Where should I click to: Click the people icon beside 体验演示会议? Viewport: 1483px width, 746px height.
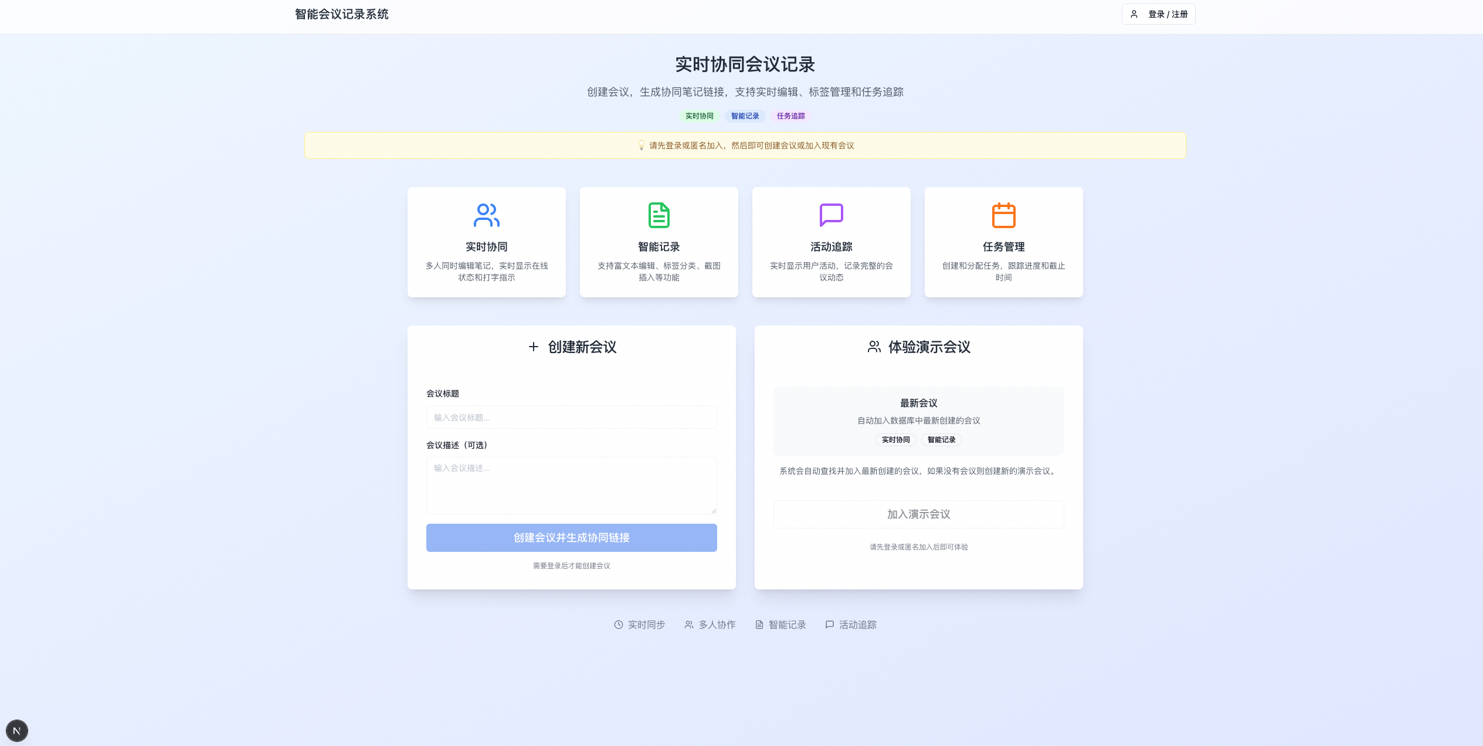(x=873, y=347)
